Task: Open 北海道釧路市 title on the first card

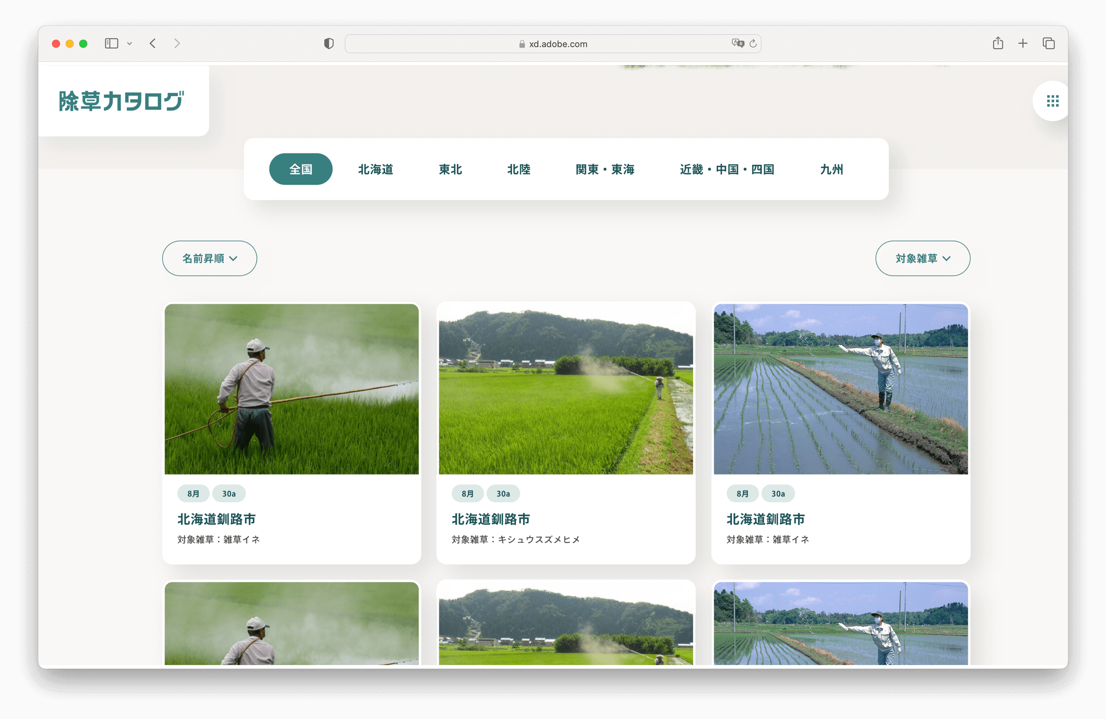Action: pos(217,519)
